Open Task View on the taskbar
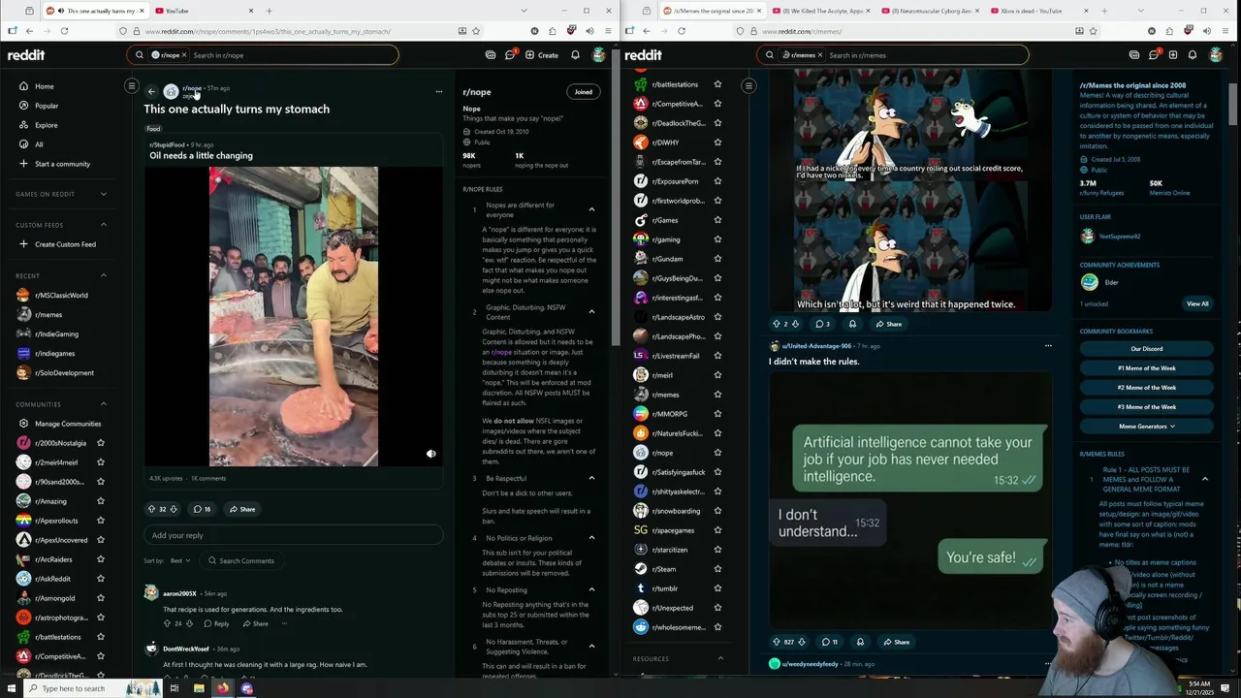Image resolution: width=1241 pixels, height=698 pixels. click(174, 688)
